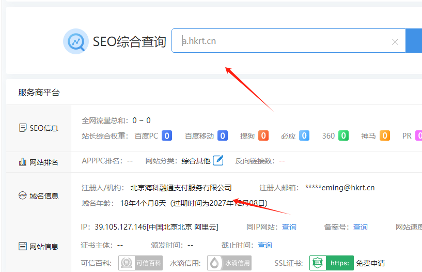Open the 神马 weight badge
The image size is (422, 272).
coord(385,135)
